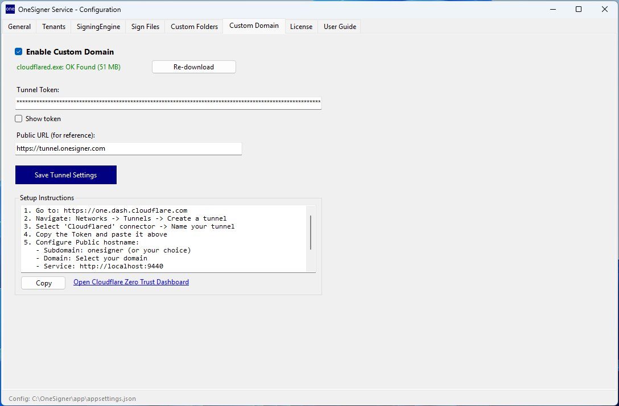Click the 'Subdomain: onesigner' line
Screen dimensions: 619x406
pyautogui.click(x=113, y=250)
